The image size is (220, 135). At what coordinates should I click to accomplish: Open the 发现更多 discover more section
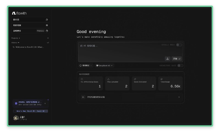pos(31,31)
